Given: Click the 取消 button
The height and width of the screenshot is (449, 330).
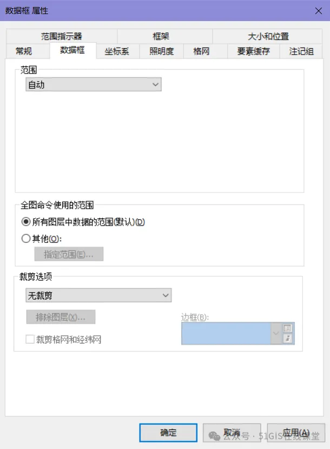Looking at the screenshot, I should coord(232,432).
